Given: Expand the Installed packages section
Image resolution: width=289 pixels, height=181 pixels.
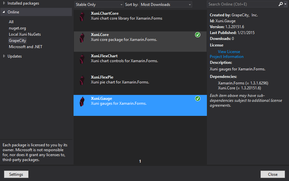Looking at the screenshot, I should pos(4,3).
